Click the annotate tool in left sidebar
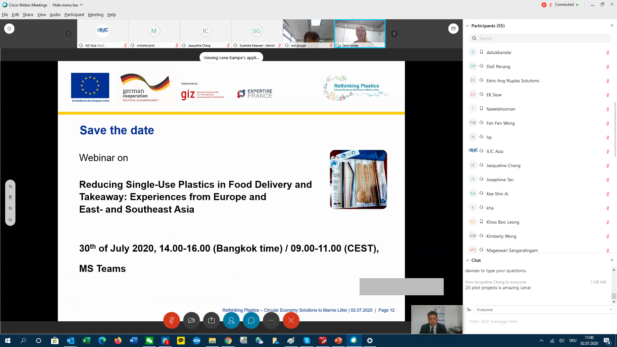Viewport: 617px width, 347px height. [10, 186]
